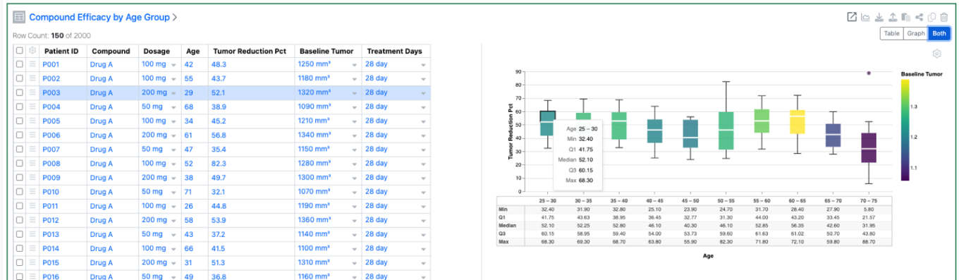Click patient ID link P010
This screenshot has width=959, height=280.
pyautogui.click(x=51, y=192)
